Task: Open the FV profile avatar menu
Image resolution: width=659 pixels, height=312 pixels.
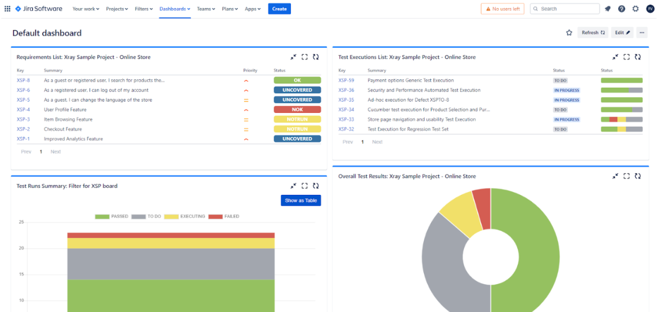Action: (x=649, y=9)
